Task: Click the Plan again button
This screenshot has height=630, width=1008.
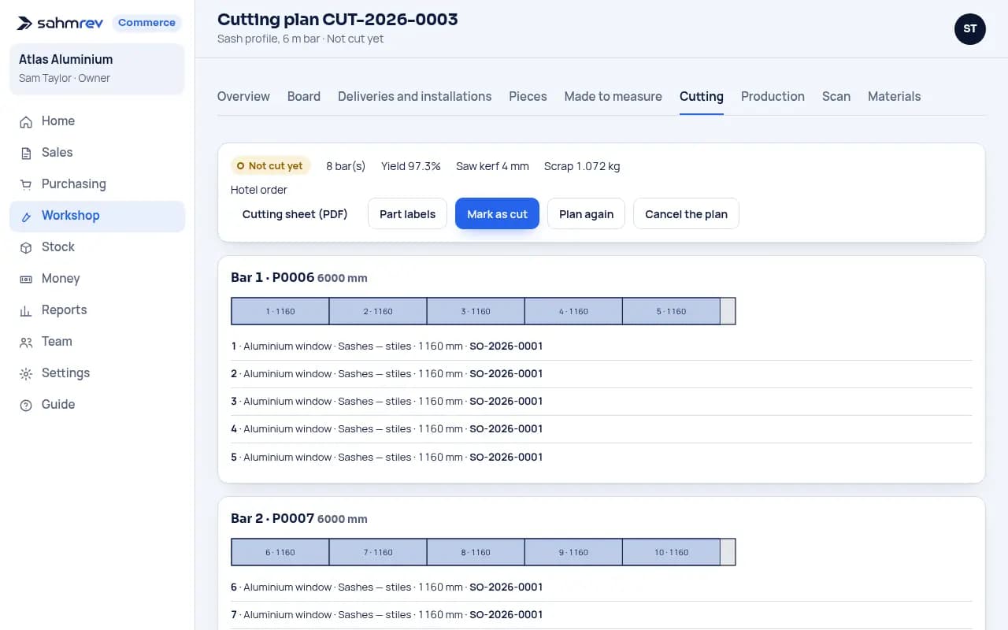Action: tap(587, 213)
